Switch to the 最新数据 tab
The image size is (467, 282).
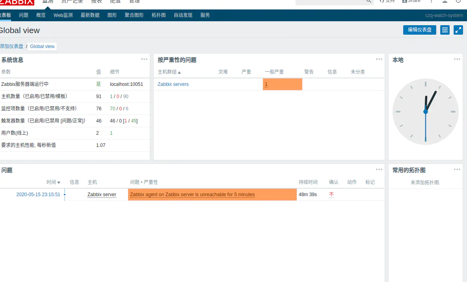(90, 15)
